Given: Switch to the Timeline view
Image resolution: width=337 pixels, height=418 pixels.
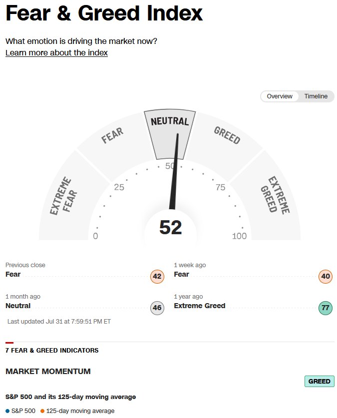Looking at the screenshot, I should (x=316, y=96).
